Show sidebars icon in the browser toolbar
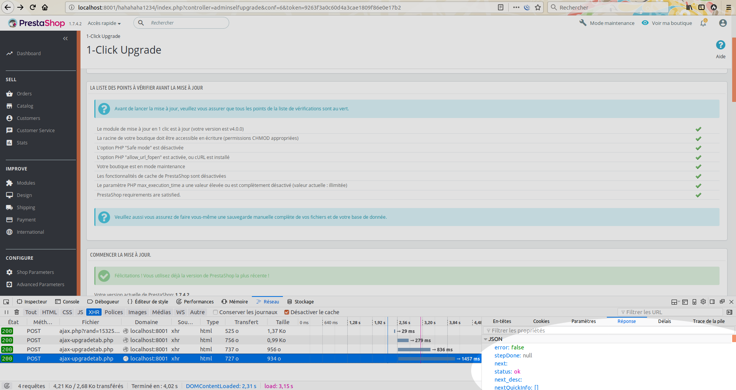This screenshot has height=390, width=736. (x=701, y=7)
